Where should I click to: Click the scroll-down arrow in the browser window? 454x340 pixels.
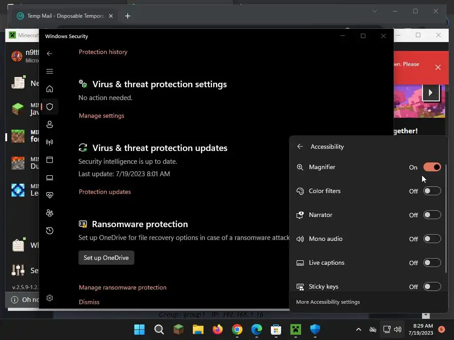click(x=426, y=315)
